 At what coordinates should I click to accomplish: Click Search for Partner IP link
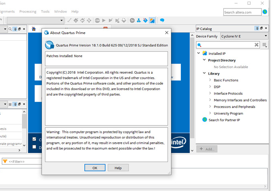point(224,120)
